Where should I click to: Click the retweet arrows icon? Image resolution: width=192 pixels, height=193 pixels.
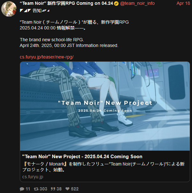pos(36,189)
